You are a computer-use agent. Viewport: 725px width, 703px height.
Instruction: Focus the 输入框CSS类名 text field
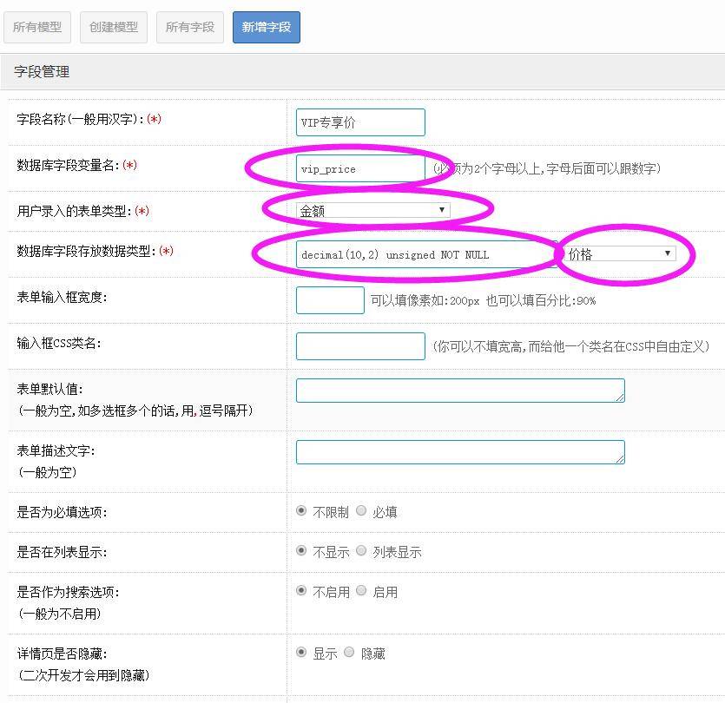(x=360, y=345)
